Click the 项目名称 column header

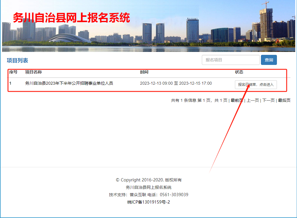(x=33, y=72)
